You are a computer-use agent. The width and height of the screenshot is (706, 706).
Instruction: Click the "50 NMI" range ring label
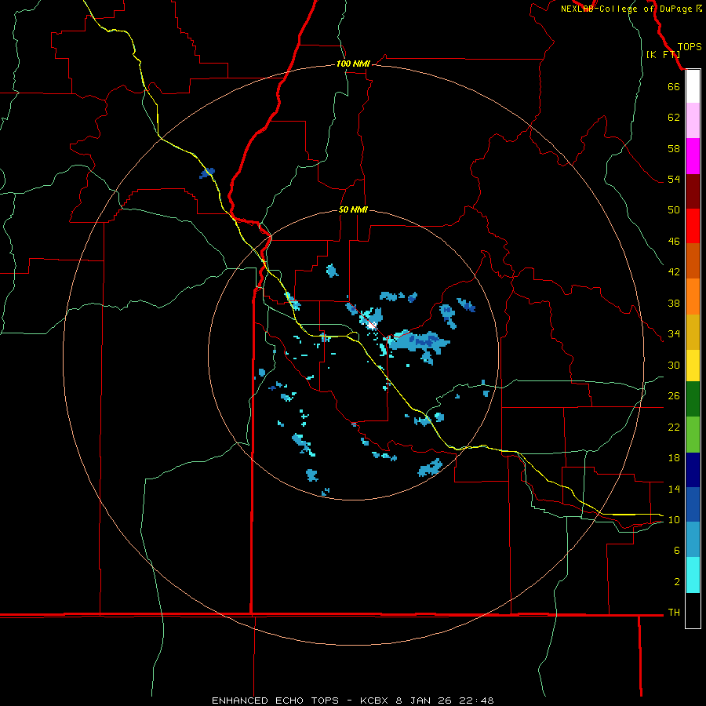pos(353,209)
